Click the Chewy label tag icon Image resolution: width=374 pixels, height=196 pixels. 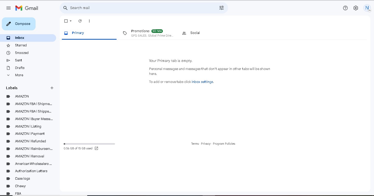(x=8, y=186)
